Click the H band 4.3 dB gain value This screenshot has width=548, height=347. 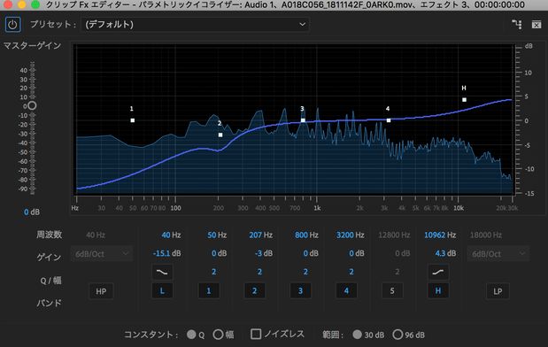[445, 253]
